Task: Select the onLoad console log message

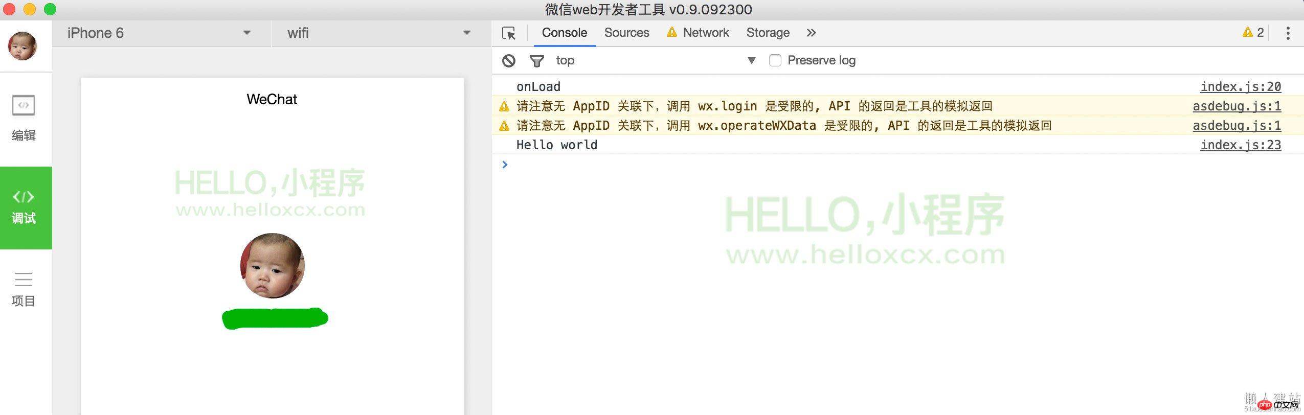Action: point(538,87)
